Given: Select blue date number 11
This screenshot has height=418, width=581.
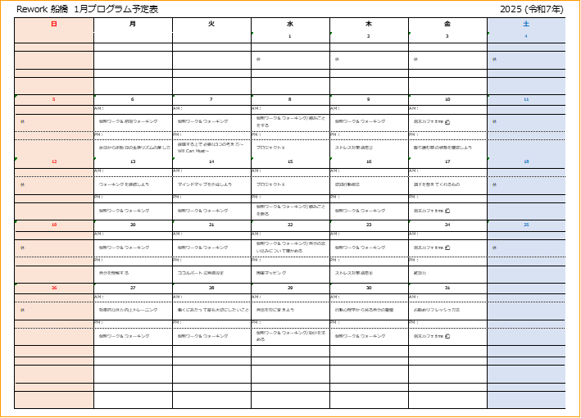Looking at the screenshot, I should 526,99.
